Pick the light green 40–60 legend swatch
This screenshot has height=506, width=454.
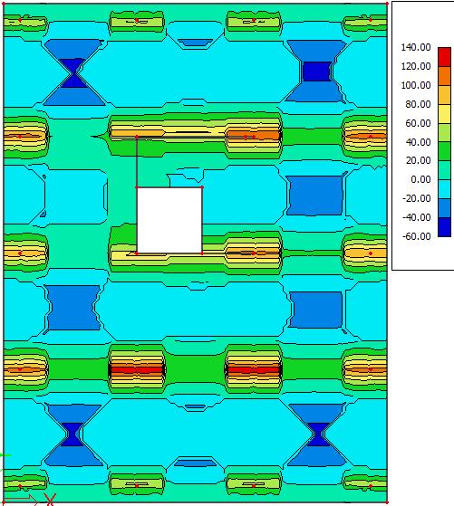point(444,133)
